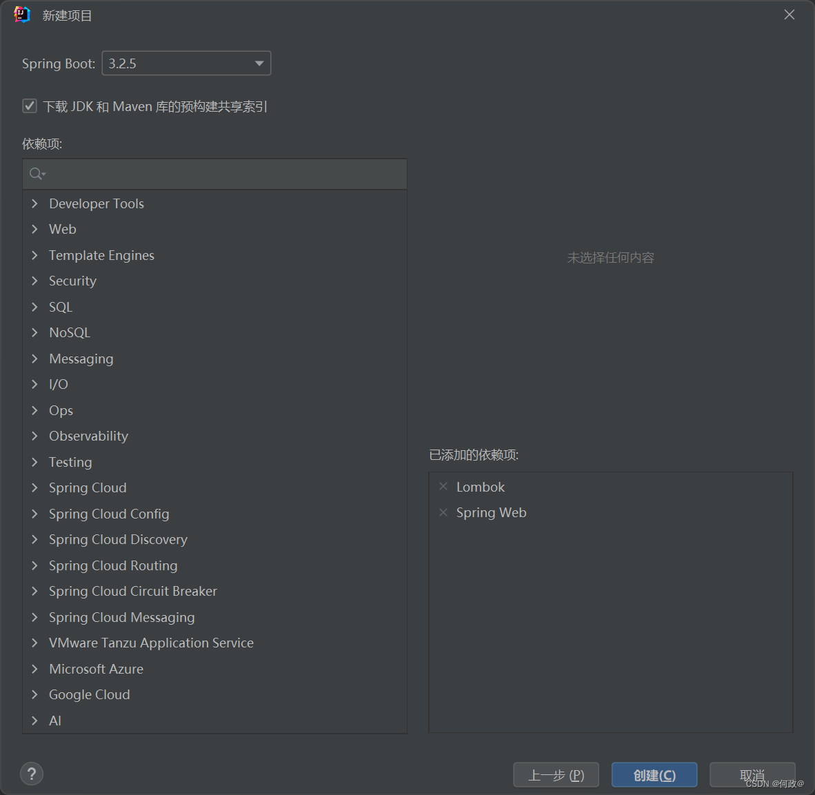Image resolution: width=815 pixels, height=795 pixels.
Task: Toggle download pre-built shared indexes checkbox
Action: pos(30,106)
